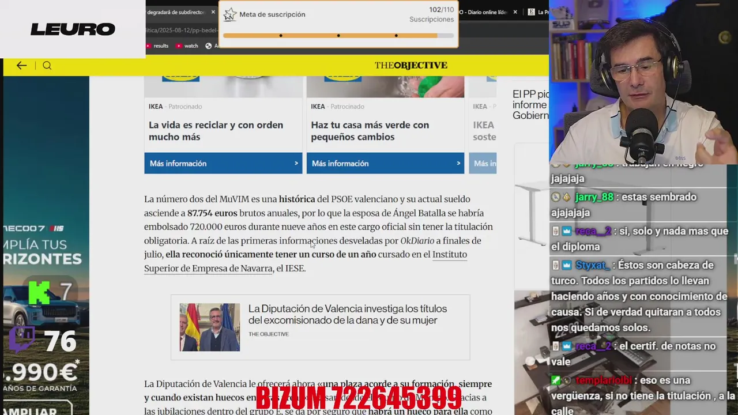Click the related article thumbnail with flags

(209, 327)
